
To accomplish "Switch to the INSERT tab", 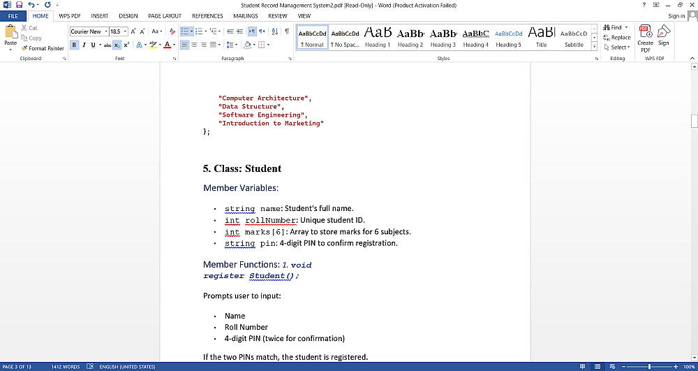I will click(100, 16).
